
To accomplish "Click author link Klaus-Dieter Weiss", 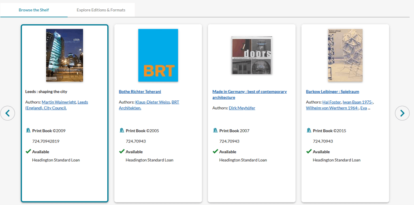I will pos(152,102).
